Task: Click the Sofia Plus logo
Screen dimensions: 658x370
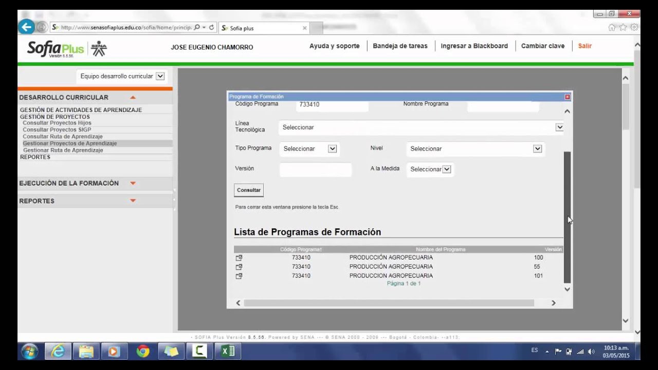Action: pyautogui.click(x=56, y=49)
